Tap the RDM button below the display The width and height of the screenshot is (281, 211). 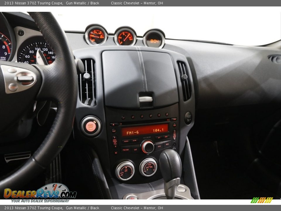166,137
